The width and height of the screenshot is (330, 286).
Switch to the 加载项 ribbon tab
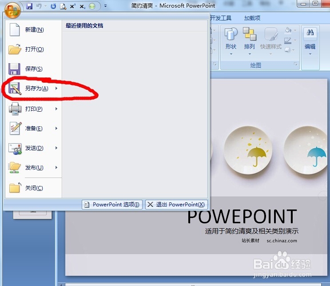252,18
